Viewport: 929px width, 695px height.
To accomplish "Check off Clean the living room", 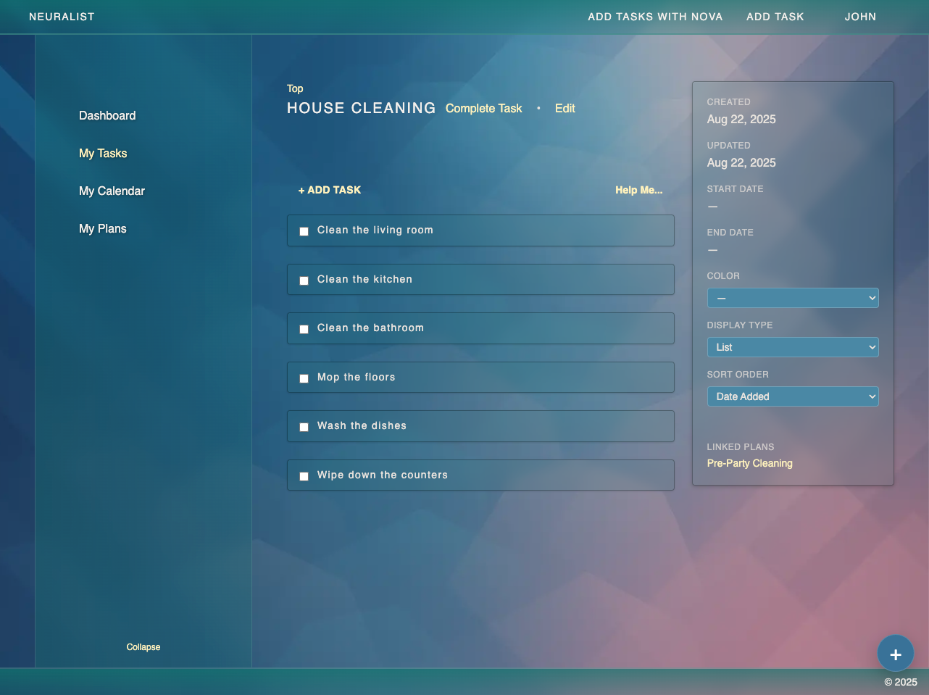I will point(304,230).
